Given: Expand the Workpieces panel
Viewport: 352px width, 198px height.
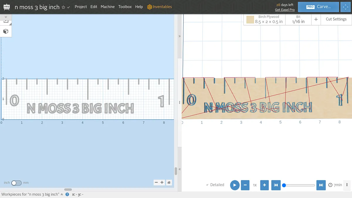Looking at the screenshot, I should (62, 194).
